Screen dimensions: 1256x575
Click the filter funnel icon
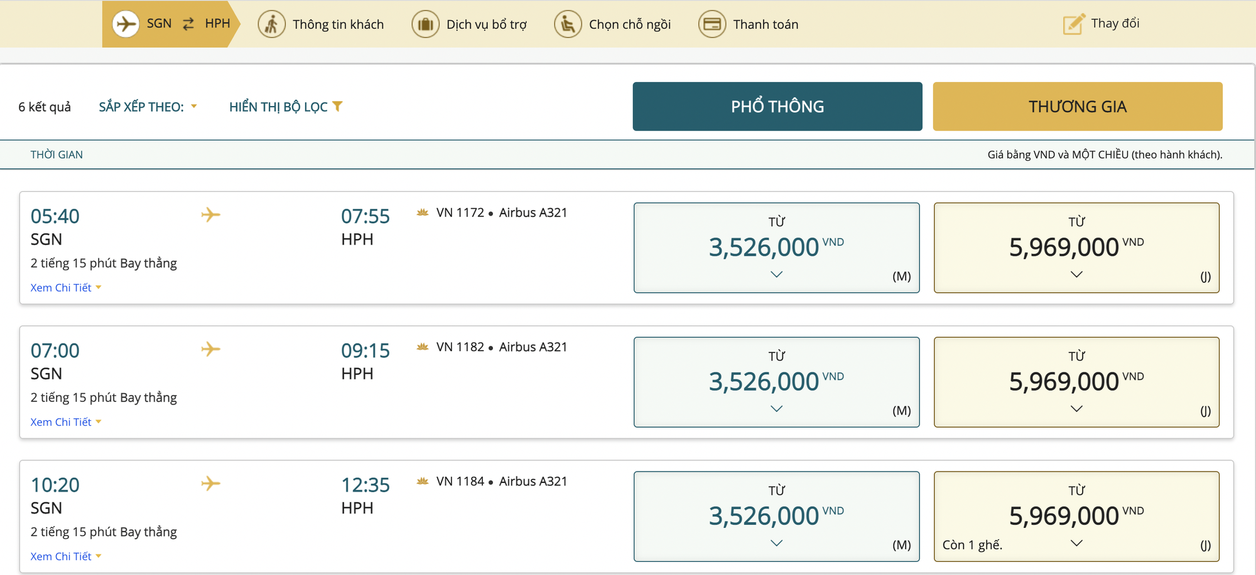(338, 107)
